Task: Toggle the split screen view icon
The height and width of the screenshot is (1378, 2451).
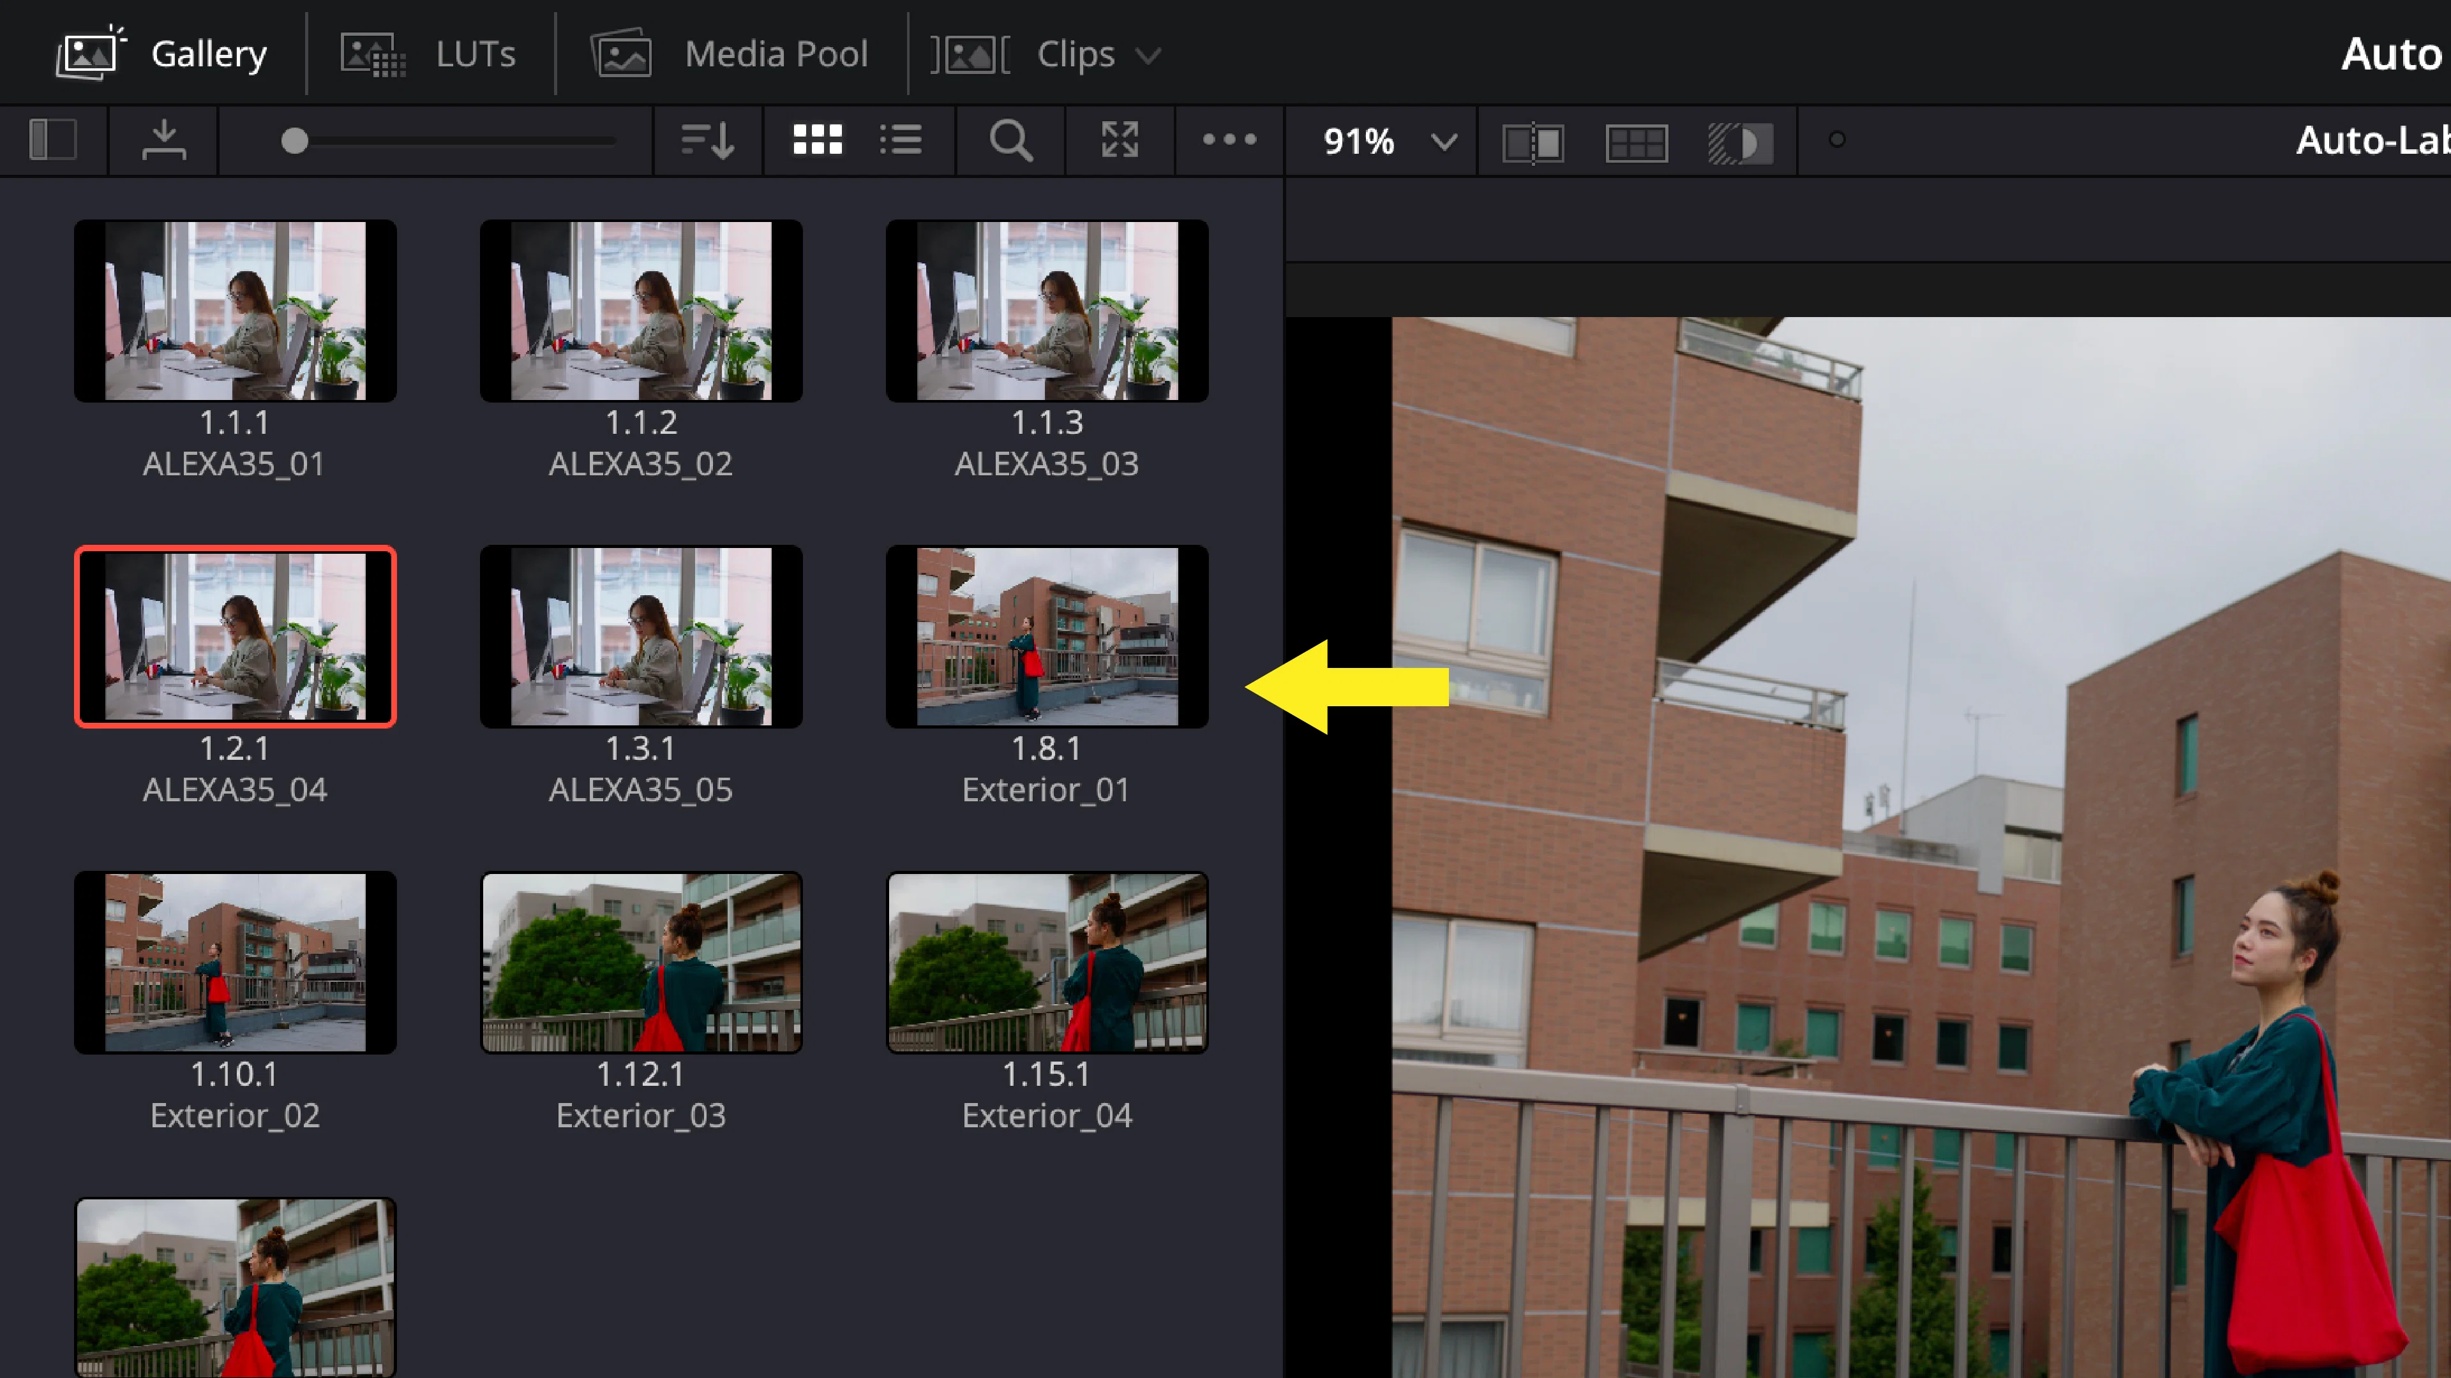Action: coord(1637,143)
